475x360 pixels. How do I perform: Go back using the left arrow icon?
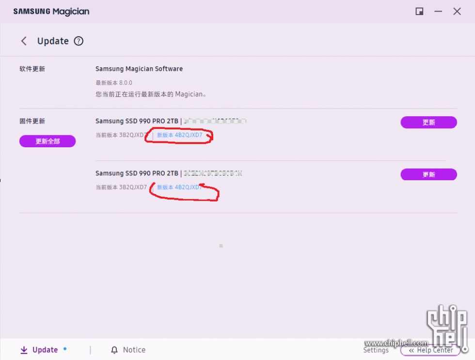pos(24,41)
